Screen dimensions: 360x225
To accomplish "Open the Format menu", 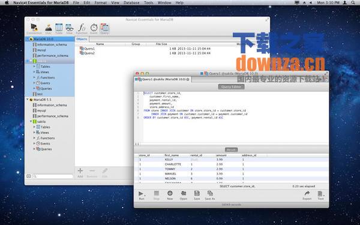I will 101,2.
